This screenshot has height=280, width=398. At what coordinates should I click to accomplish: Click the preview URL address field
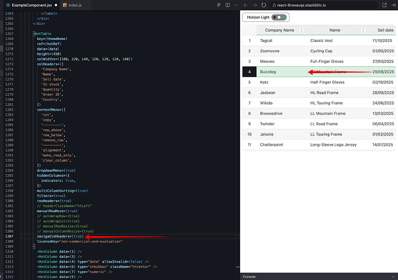pyautogui.click(x=324, y=5)
